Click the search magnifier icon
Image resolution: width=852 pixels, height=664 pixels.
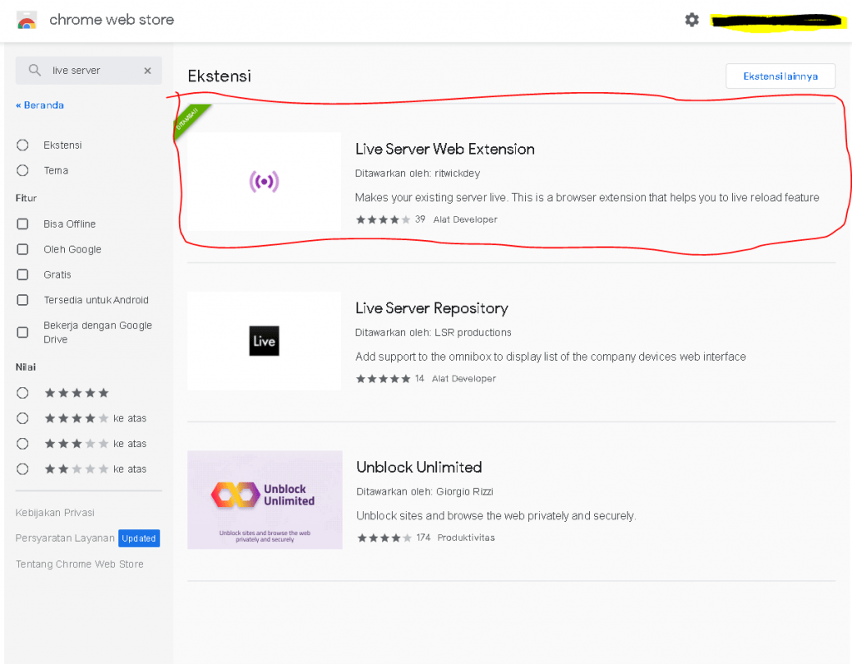pos(34,70)
